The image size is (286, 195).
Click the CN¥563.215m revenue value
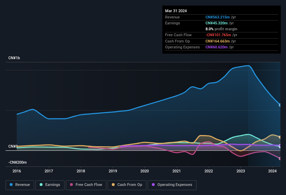pos(217,17)
